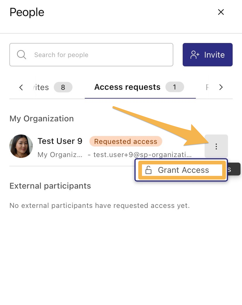This screenshot has width=242, height=305.
Task: Choose Grant Access from the context menu
Action: coord(183,170)
